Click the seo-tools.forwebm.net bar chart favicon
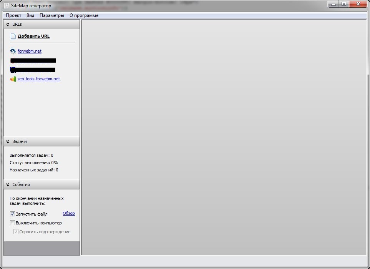Viewport: 370px width, 269px height. point(13,79)
